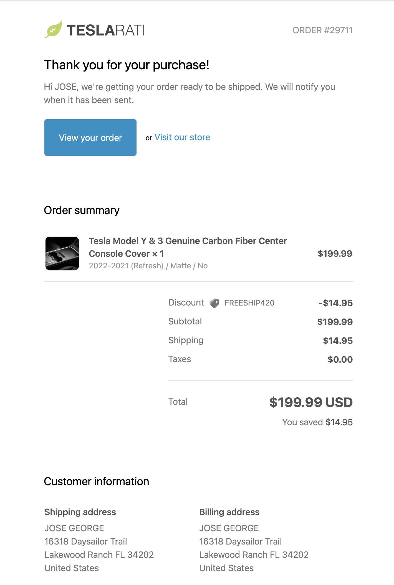This screenshot has width=394, height=585.
Task: Click the Order summary heading
Action: [82, 210]
